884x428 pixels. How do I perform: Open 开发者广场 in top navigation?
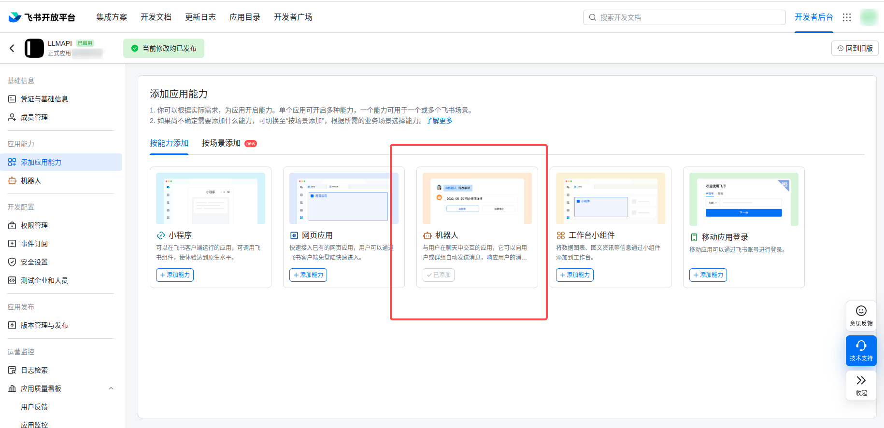[x=293, y=17]
